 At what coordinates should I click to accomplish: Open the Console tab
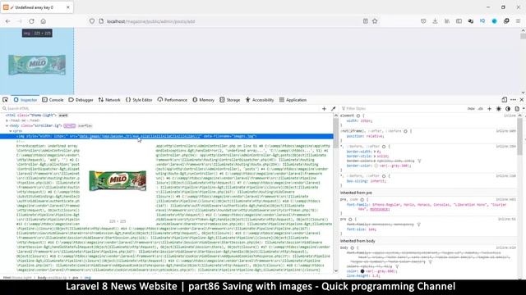tap(53, 100)
